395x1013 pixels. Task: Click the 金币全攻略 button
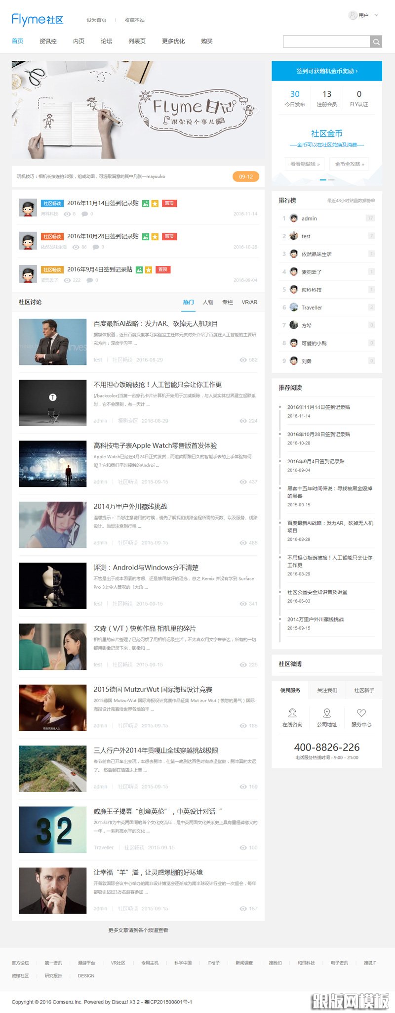(350, 164)
